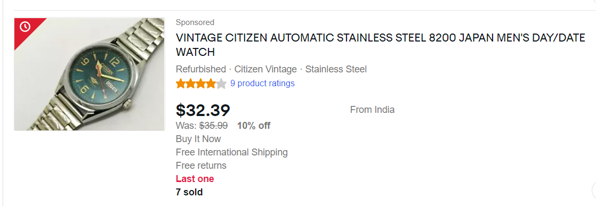This screenshot has height=206, width=596.
Task: Click the 7 sold count
Action: tap(189, 192)
